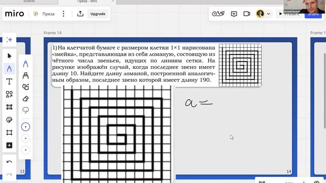
Task: Click the small spiral thumbnail image
Action: click(240, 65)
